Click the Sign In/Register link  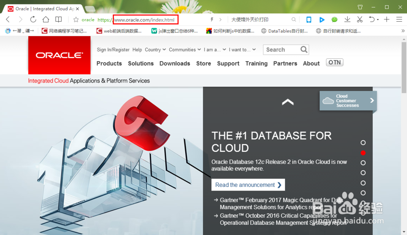click(113, 50)
